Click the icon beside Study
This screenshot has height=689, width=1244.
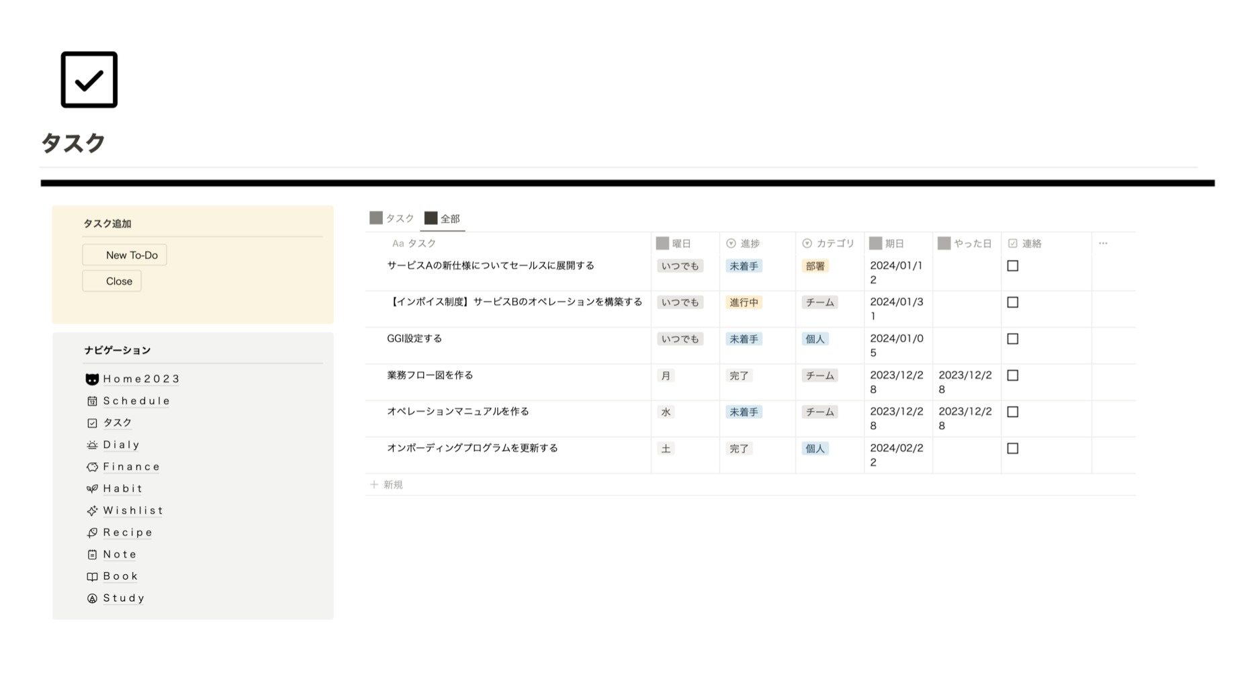pyautogui.click(x=92, y=598)
